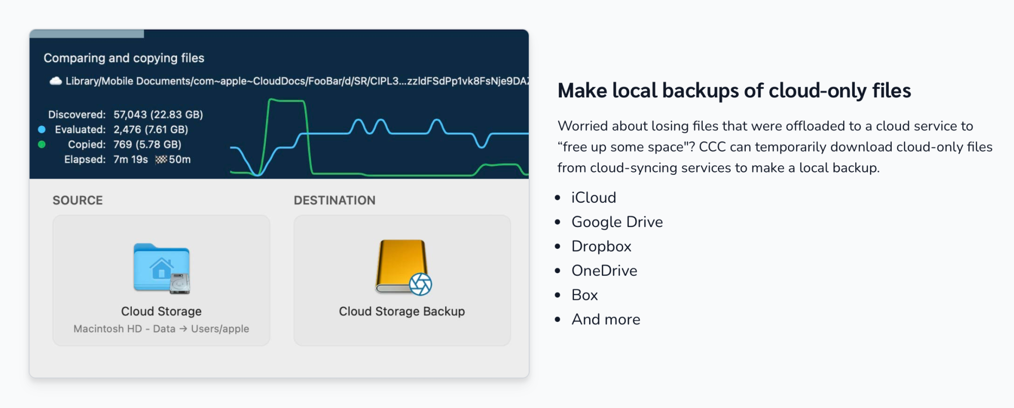Click the Copied value 769 (5.78 GB)
This screenshot has width=1014, height=408.
[x=147, y=144]
